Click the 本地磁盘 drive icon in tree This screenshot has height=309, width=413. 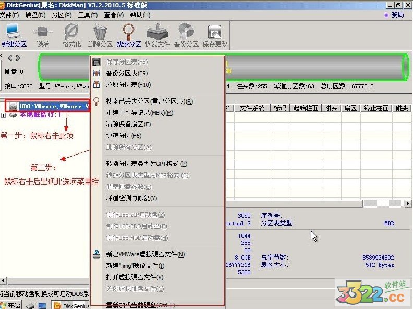[x=13, y=115]
